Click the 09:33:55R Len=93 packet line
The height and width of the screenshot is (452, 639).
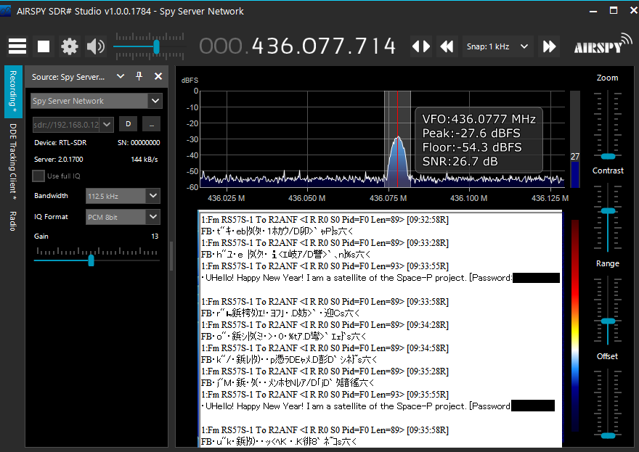coord(325,266)
